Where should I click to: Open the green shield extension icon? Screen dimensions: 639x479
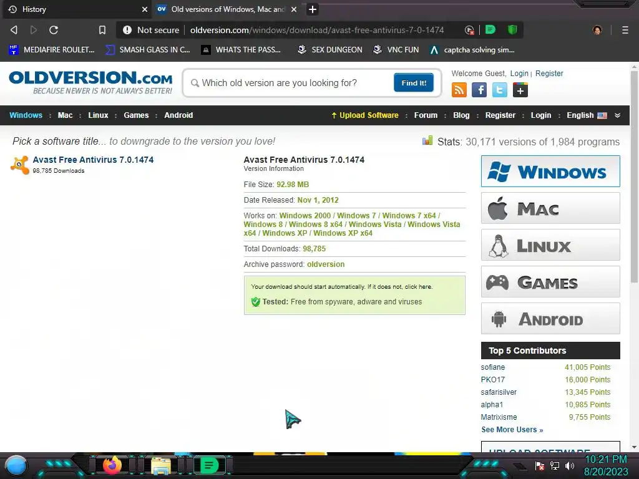(512, 29)
